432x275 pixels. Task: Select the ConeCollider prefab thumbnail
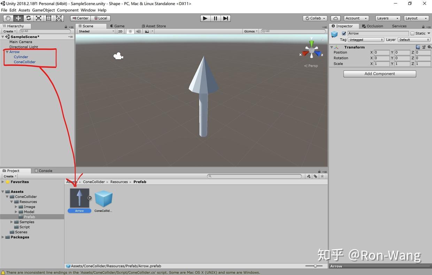(x=103, y=198)
